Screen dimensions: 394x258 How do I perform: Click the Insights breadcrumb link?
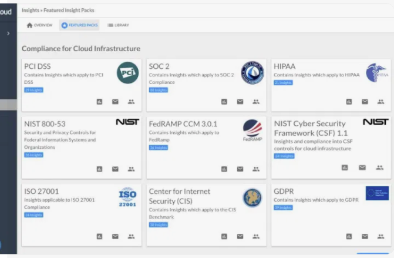click(31, 11)
